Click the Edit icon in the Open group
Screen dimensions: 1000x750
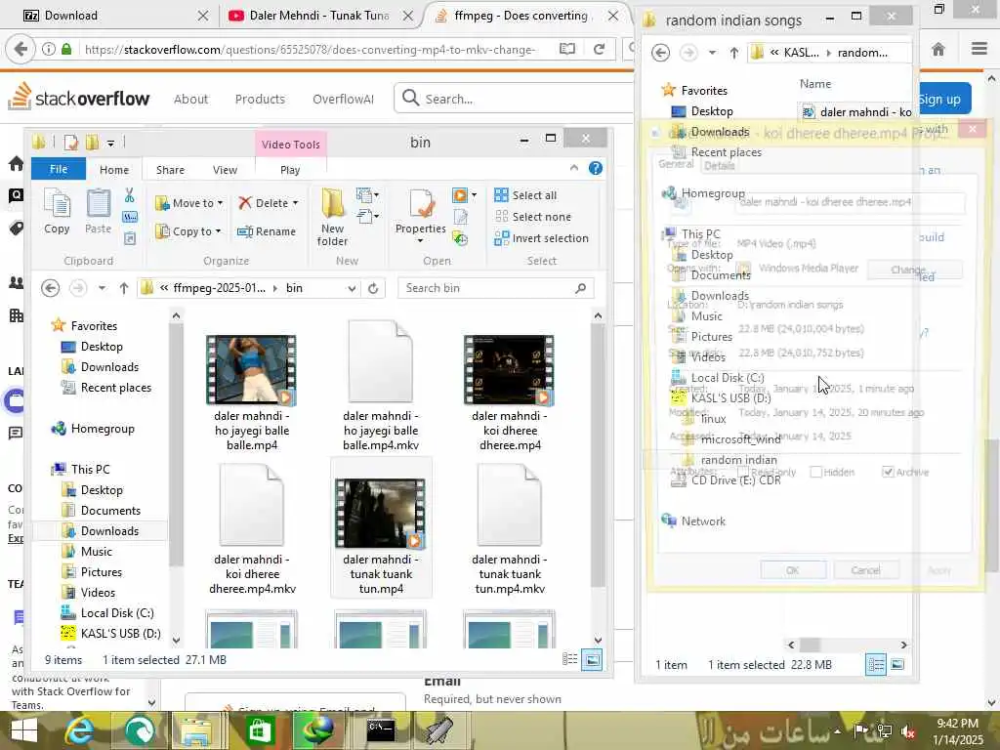[461, 217]
